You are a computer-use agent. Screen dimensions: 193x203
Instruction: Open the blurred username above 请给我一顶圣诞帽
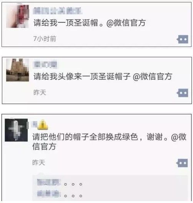coord(58,11)
